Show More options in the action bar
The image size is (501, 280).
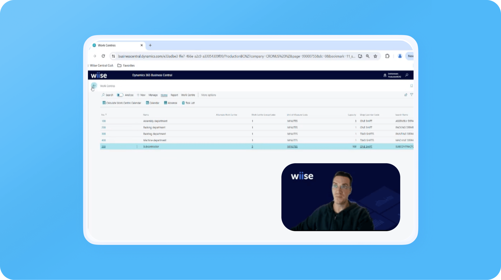[208, 95]
